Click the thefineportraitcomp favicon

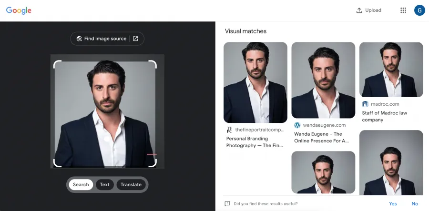coord(229,130)
